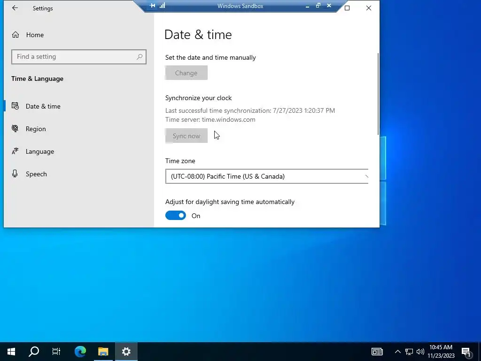
Task: Click the pin icon on the Windows Sandbox bar
Action: tap(153, 6)
